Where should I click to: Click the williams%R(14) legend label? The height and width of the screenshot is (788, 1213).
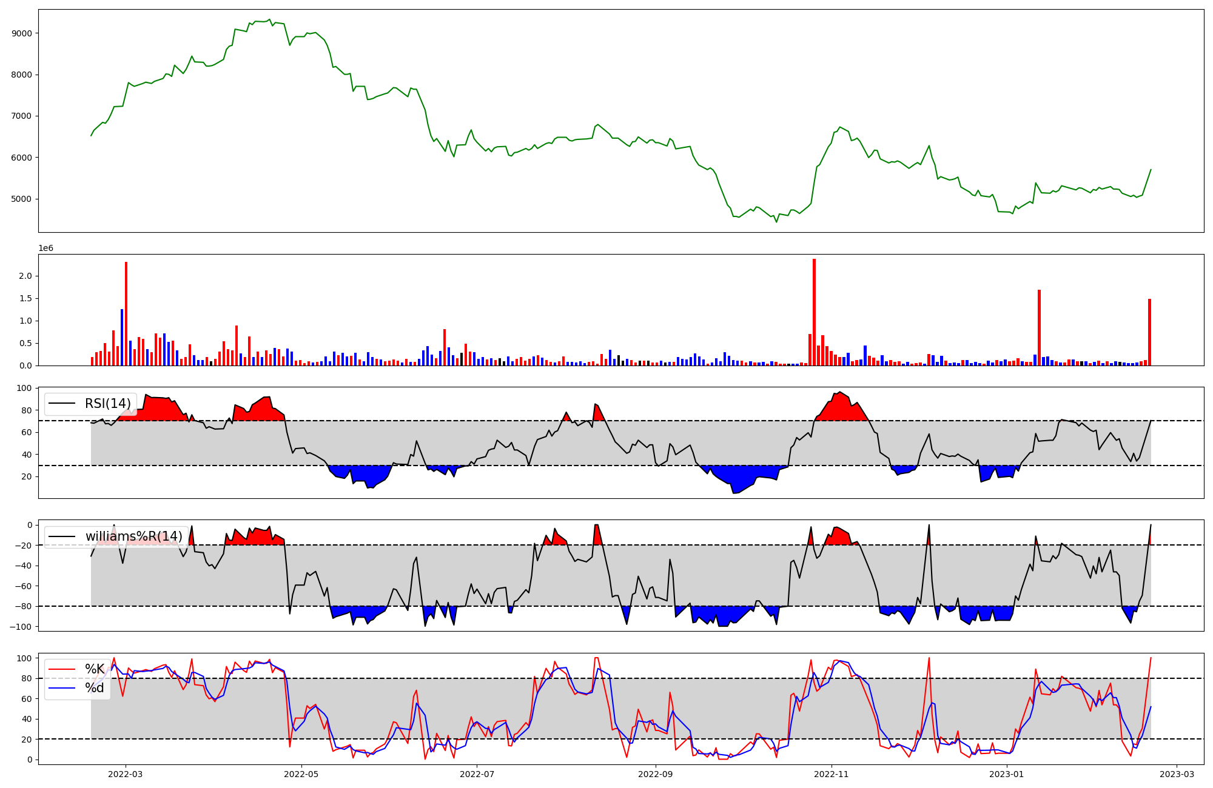coord(133,536)
